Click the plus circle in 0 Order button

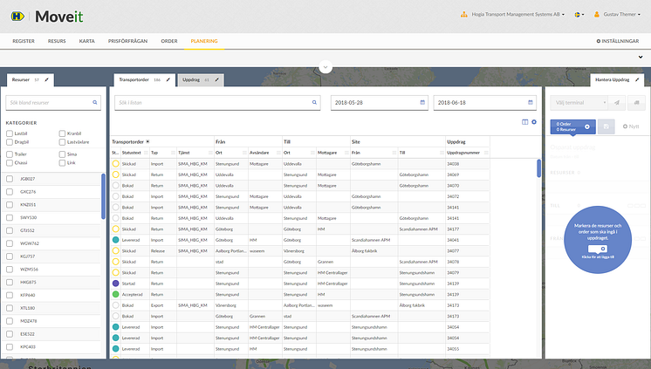pos(587,126)
